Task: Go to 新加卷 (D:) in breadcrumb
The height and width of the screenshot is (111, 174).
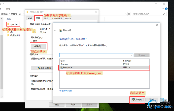Action: [16, 14]
